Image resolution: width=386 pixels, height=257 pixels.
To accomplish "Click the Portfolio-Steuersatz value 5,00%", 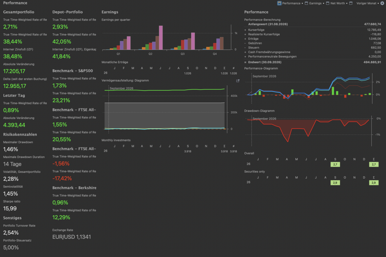I will pyautogui.click(x=11, y=247).
